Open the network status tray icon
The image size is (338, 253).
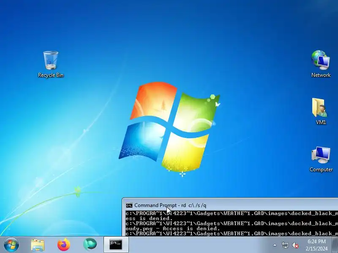pos(285,245)
